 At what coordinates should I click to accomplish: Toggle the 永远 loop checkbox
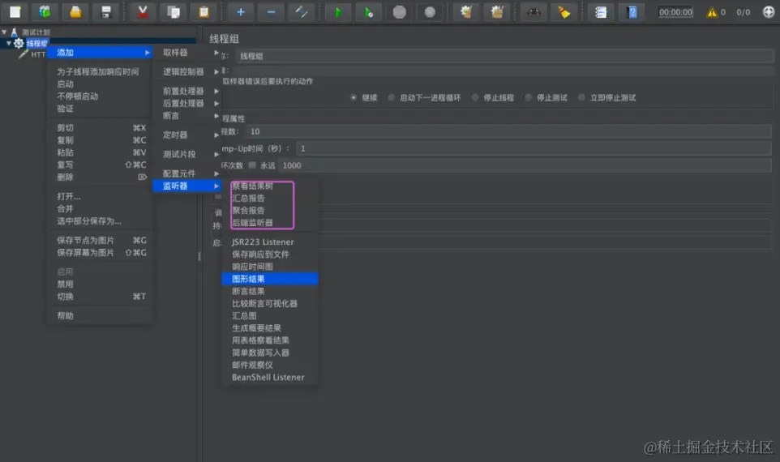[x=252, y=165]
